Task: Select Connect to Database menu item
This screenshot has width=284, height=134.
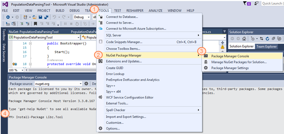Action: 150,17
